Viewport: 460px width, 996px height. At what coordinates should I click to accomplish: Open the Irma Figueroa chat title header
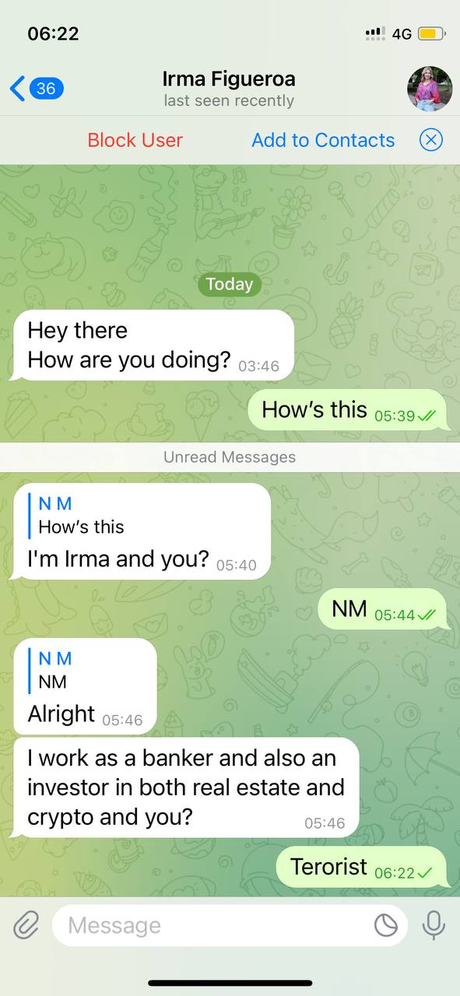click(229, 89)
